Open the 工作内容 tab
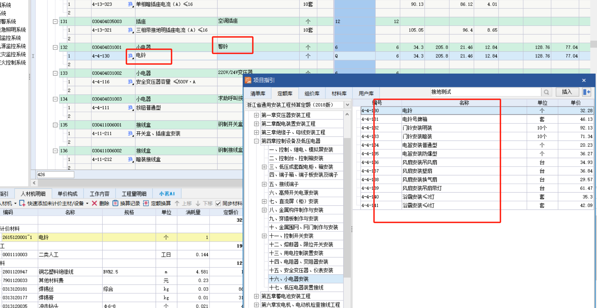 coord(100,194)
